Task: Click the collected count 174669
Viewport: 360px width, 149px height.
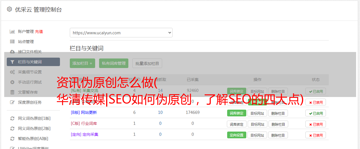Action: tap(193, 112)
